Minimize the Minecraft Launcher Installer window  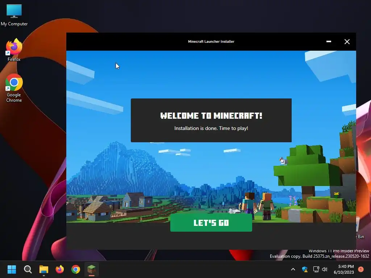point(329,42)
